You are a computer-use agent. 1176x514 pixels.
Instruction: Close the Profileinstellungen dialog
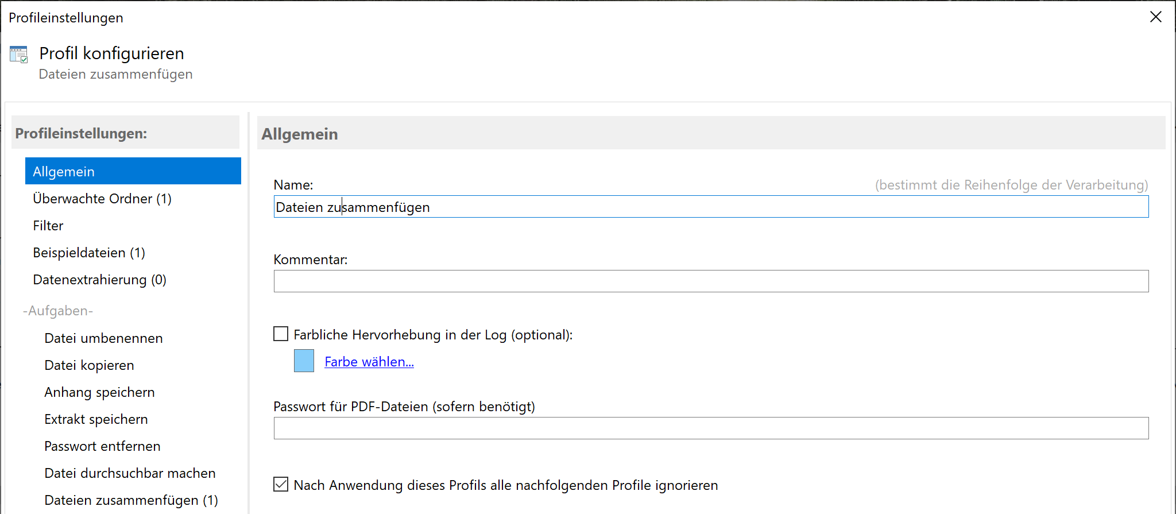tap(1156, 17)
